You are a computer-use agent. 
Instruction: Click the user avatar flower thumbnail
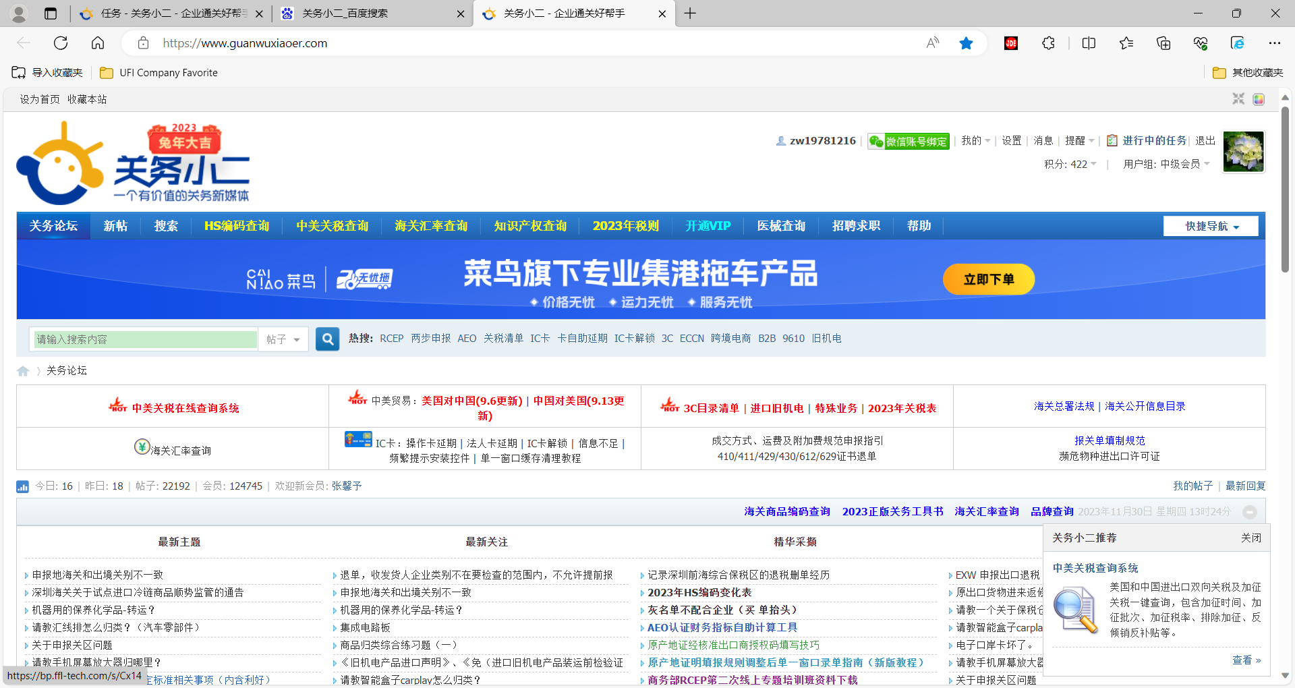click(1244, 152)
